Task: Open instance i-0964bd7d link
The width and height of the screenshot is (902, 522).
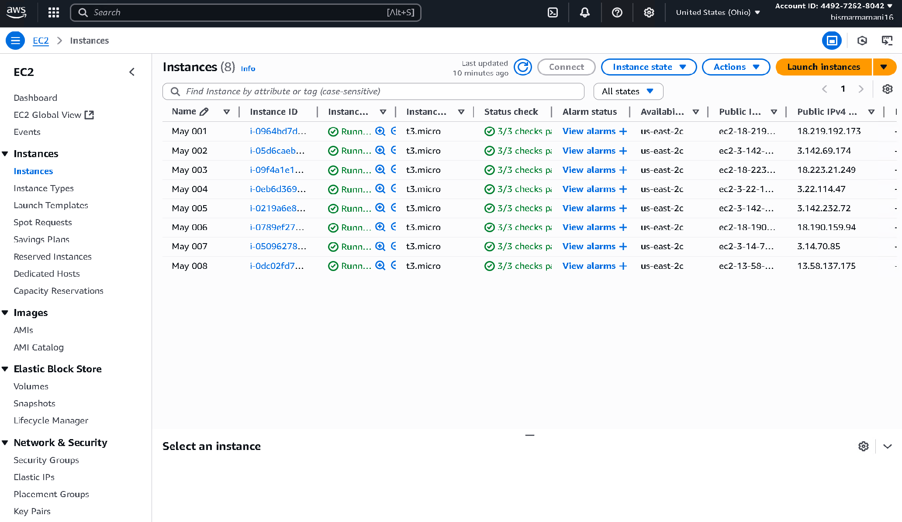Action: click(x=278, y=131)
